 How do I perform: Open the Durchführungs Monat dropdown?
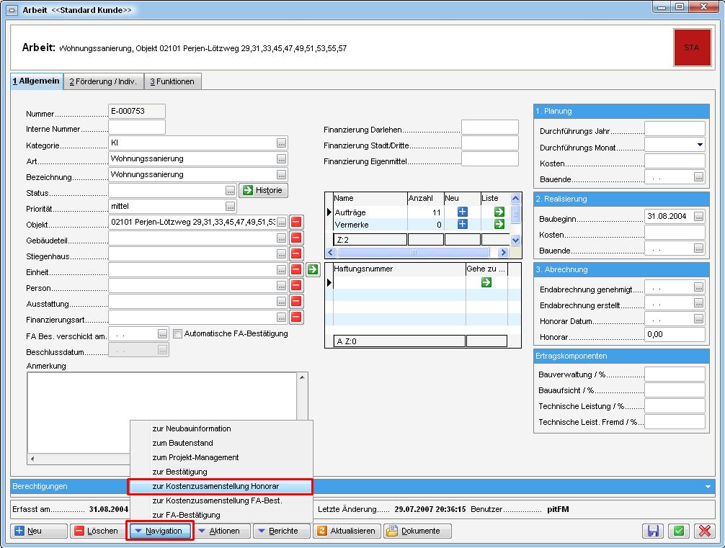coord(699,145)
